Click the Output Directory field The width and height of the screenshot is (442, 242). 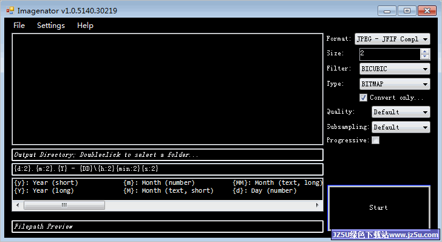168,154
